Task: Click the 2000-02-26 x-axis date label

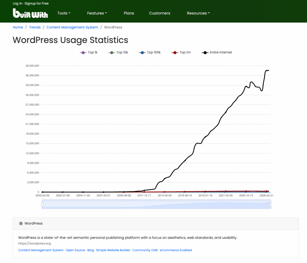Action: pos(43,195)
